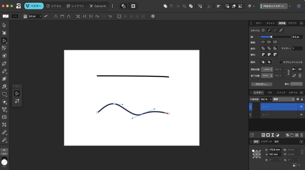
Task: Delete the selected layer with the trash icon
Action: (x=302, y=135)
